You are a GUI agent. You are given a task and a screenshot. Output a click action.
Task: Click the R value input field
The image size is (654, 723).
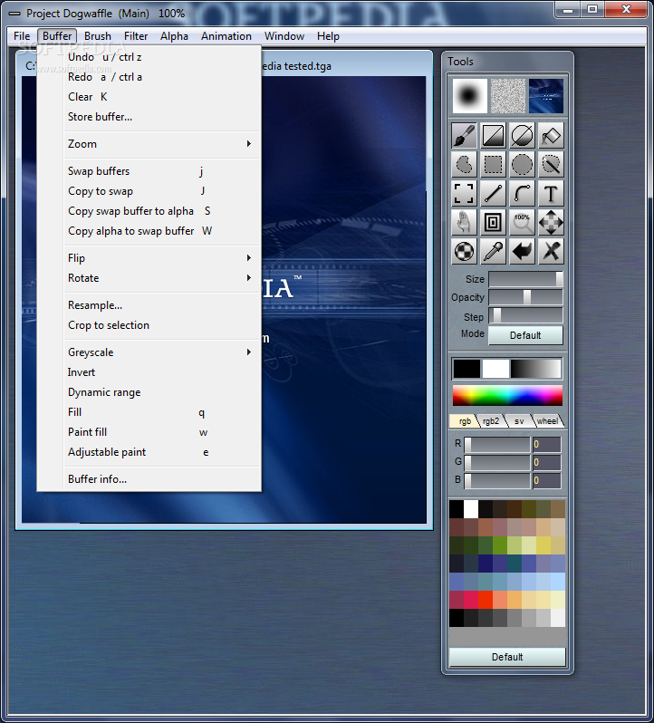pyautogui.click(x=546, y=445)
